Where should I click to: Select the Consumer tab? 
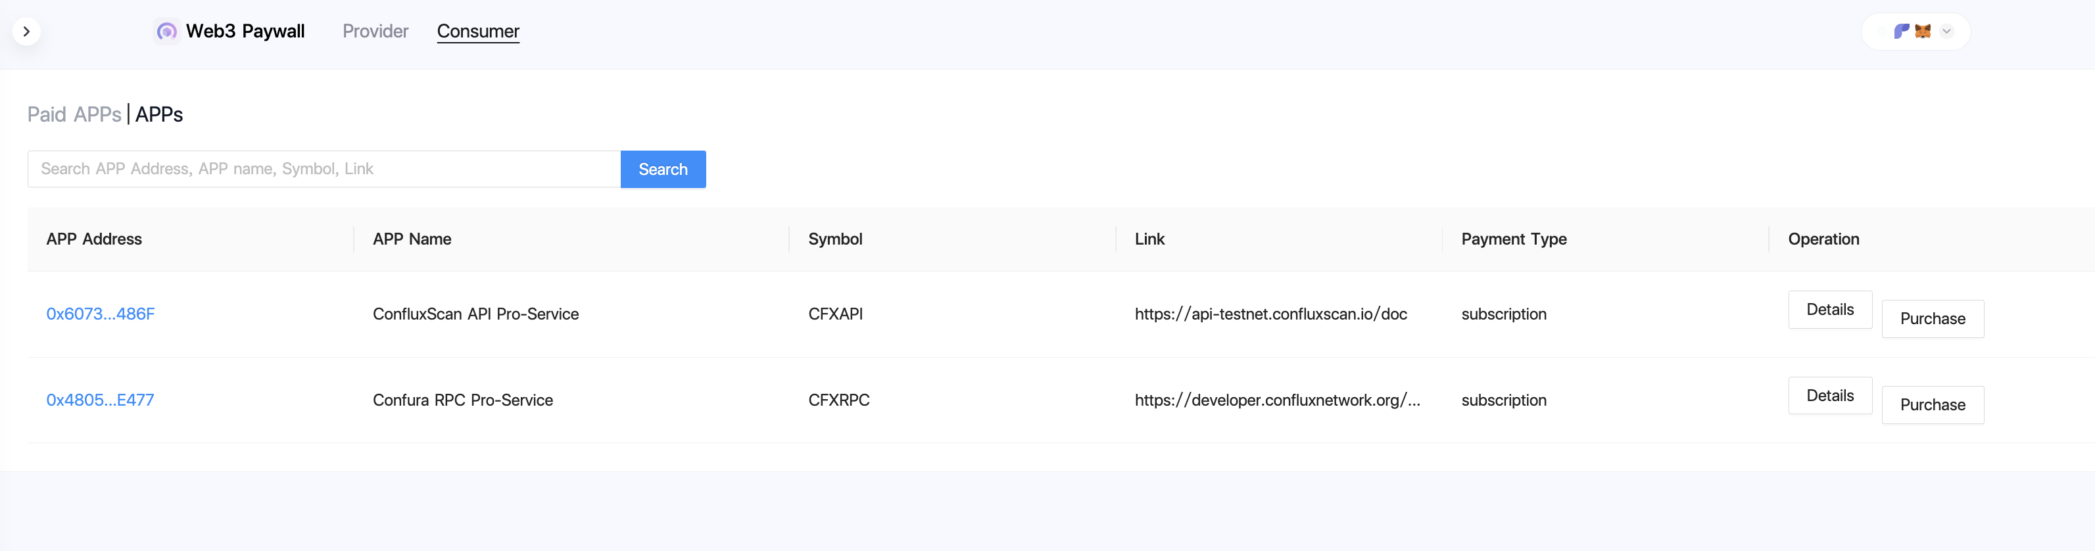[477, 32]
